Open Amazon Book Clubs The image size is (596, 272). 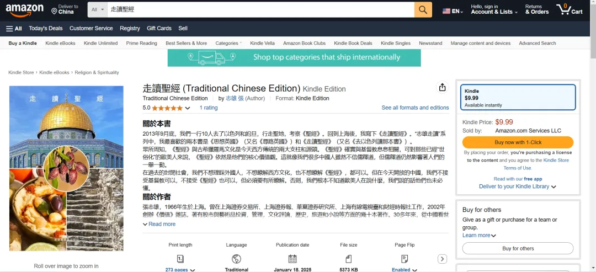click(305, 43)
